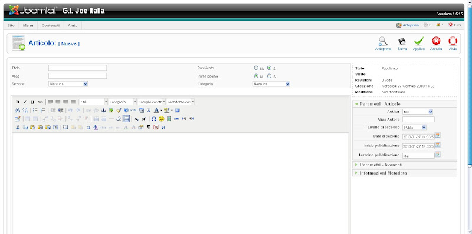Expand the Parametri - Avanzati panel

pos(405,165)
